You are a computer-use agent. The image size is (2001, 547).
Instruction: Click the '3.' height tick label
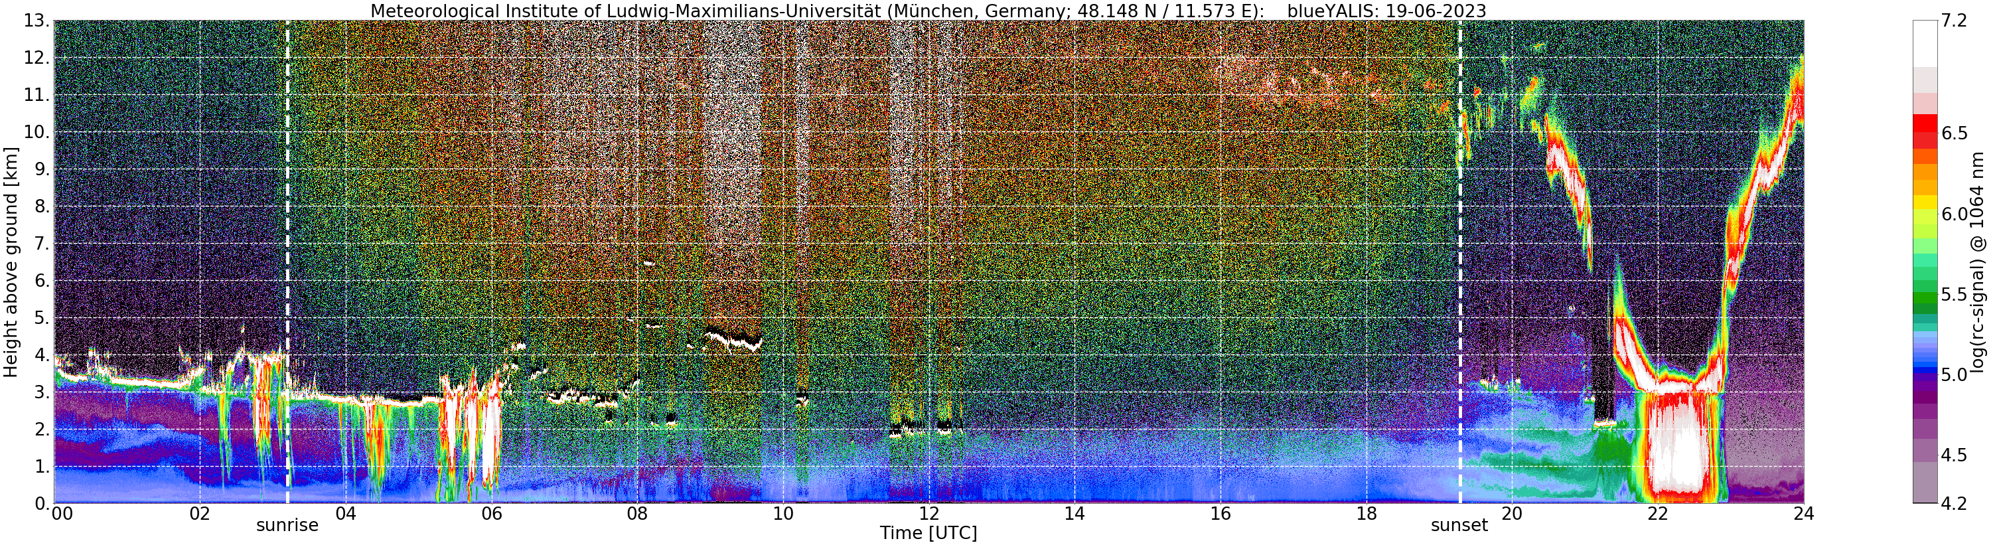[x=42, y=392]
